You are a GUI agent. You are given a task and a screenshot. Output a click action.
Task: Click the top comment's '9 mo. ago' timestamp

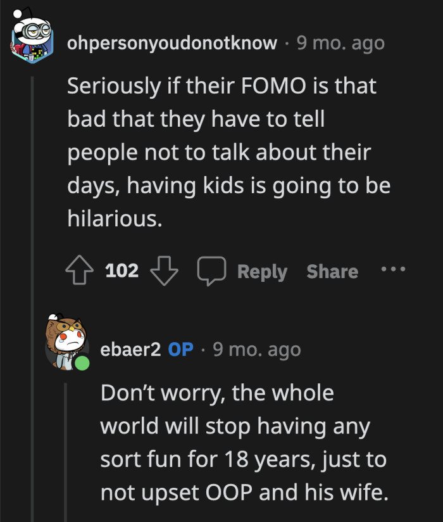(x=340, y=44)
